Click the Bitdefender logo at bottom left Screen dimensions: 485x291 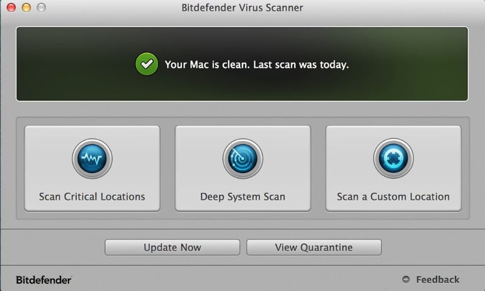click(x=43, y=280)
